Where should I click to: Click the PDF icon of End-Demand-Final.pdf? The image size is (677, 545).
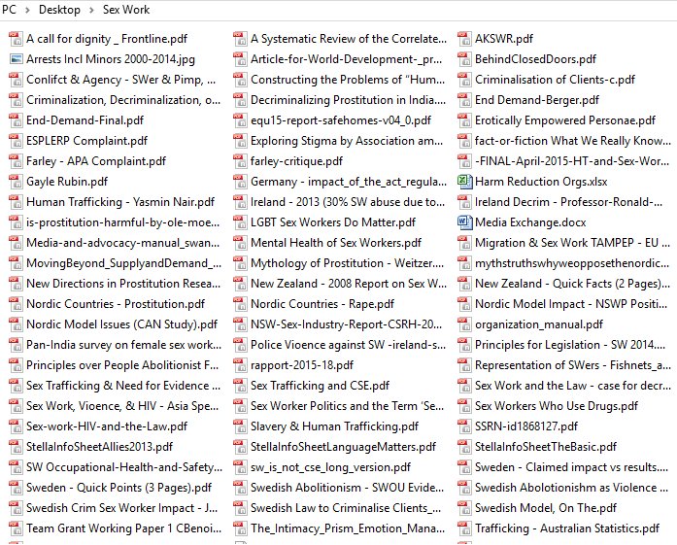click(16, 120)
